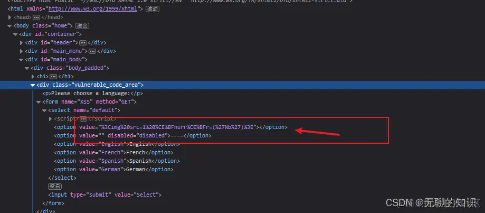Expand the collapsed head element

point(9,17)
